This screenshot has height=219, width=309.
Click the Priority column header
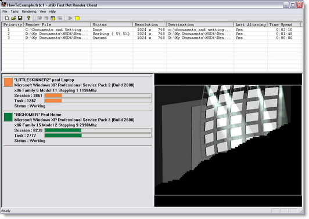(13, 24)
